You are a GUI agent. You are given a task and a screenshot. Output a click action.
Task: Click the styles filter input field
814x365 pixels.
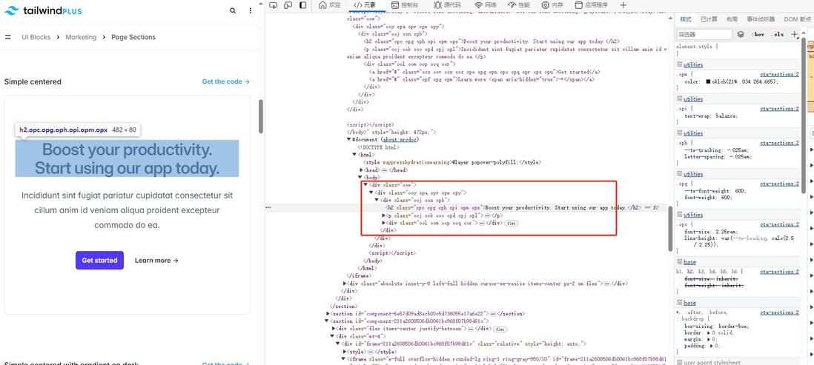click(x=704, y=34)
